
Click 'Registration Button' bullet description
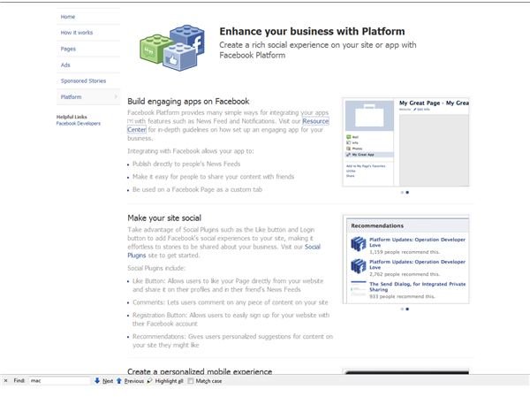[231, 319]
